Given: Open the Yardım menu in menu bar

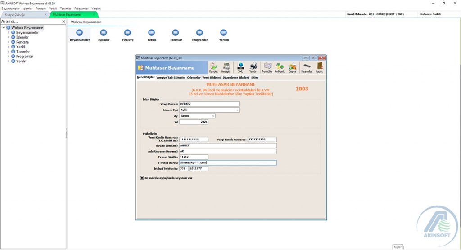Looking at the screenshot, I should click(96, 9).
